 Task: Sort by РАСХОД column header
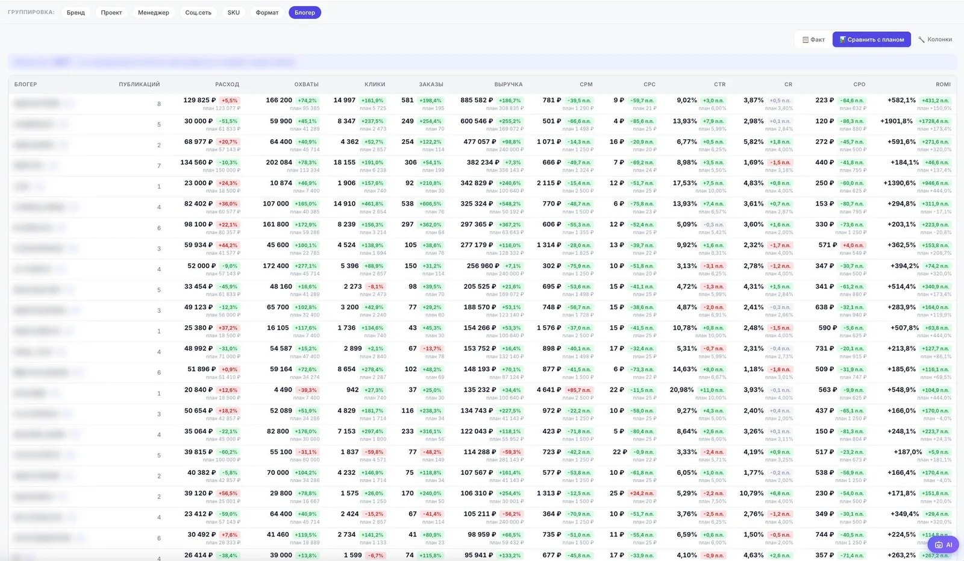[227, 84]
